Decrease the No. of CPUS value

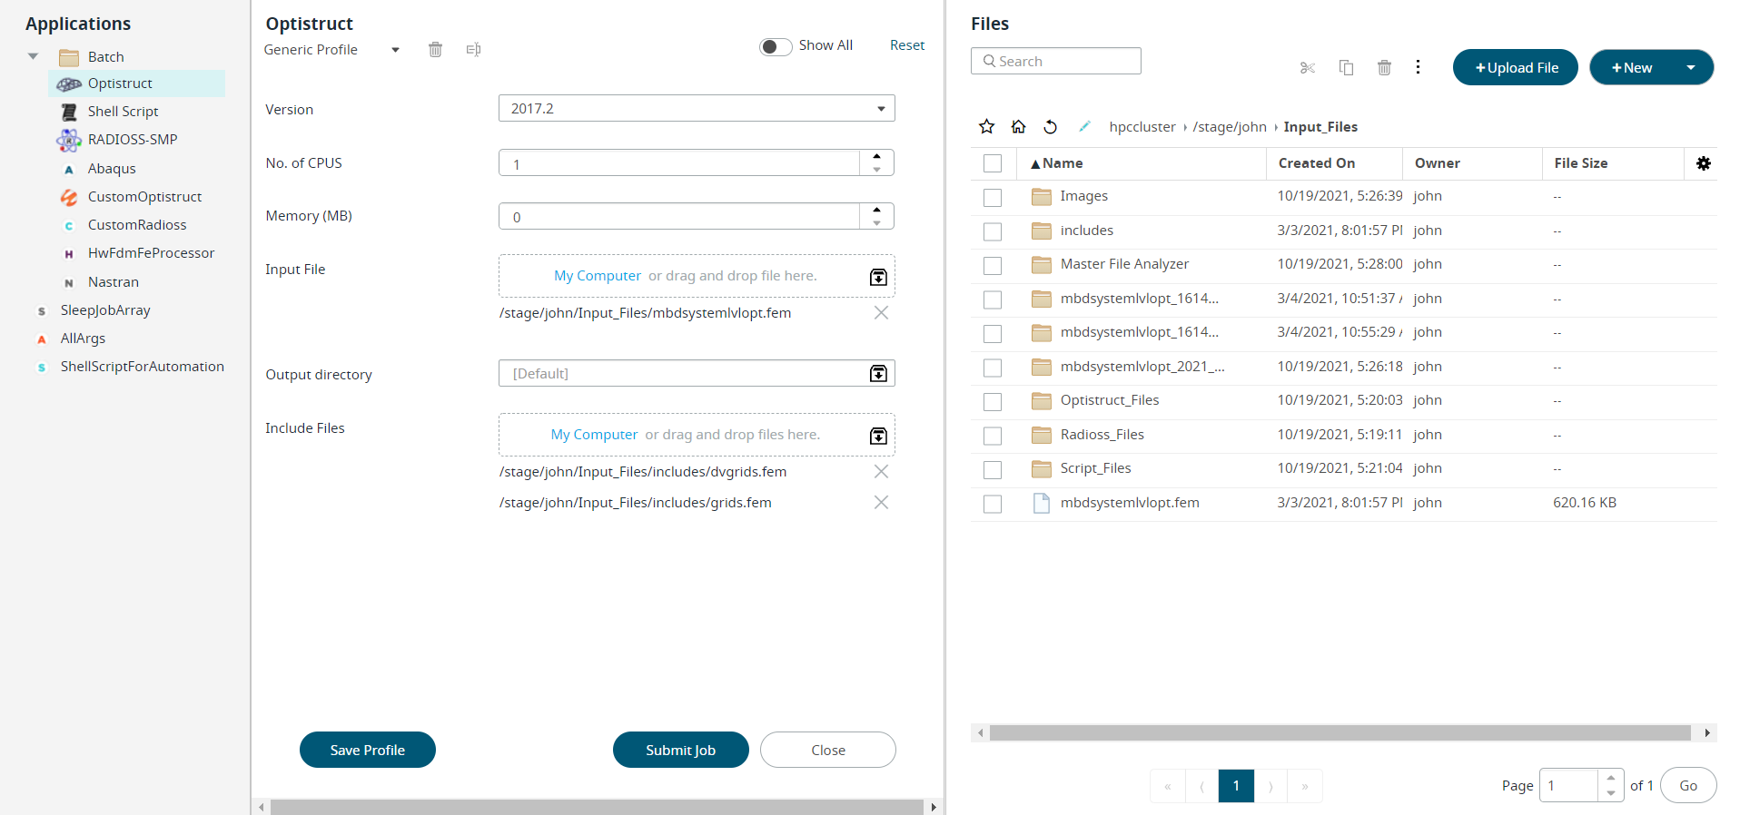[876, 169]
